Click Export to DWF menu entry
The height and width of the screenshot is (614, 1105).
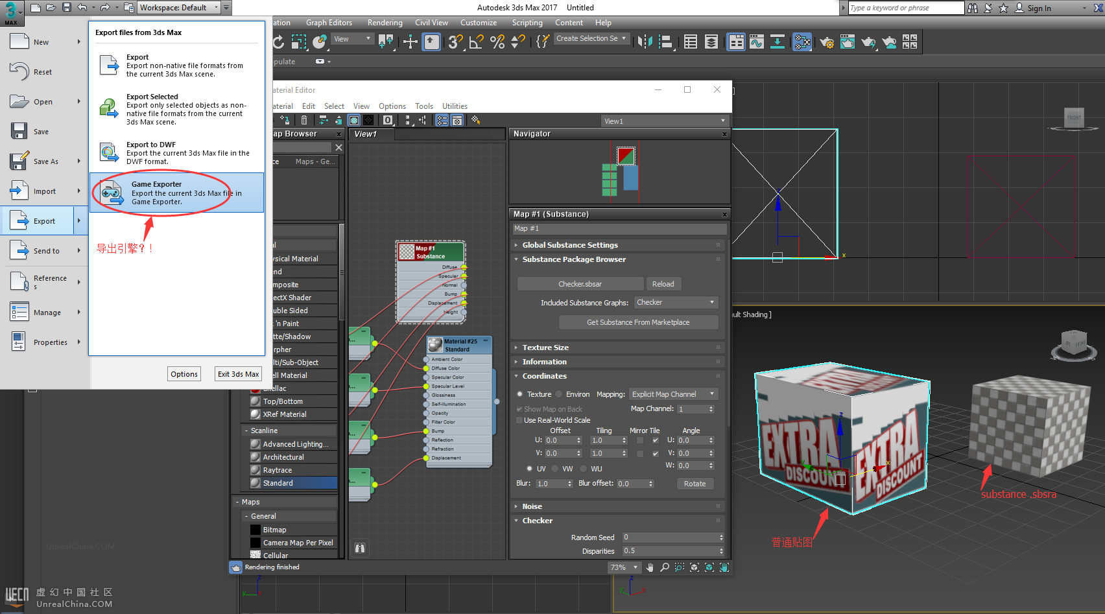coord(176,153)
